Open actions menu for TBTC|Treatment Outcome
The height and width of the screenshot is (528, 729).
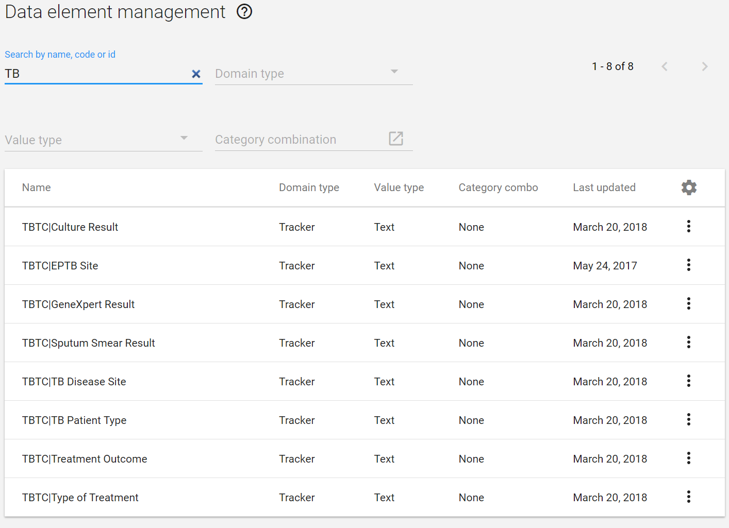point(689,458)
